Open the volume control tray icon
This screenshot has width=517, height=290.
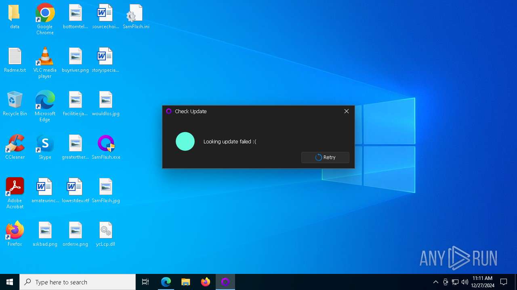[x=465, y=282]
